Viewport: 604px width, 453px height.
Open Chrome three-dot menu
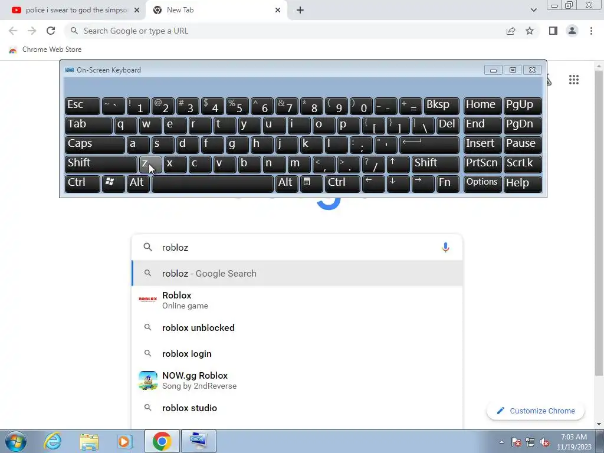point(591,31)
